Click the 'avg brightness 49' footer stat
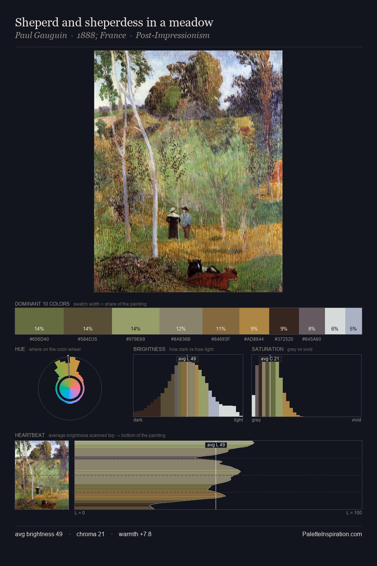The image size is (377, 566). pos(39,534)
